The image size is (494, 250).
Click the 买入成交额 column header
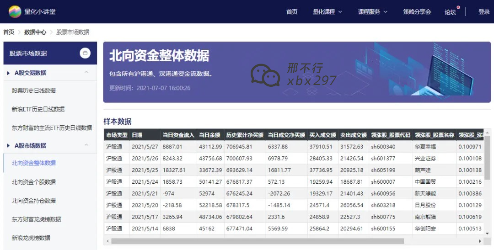(x=322, y=135)
